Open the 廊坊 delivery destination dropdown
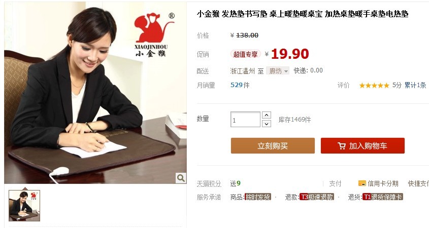429x228 pixels. tap(278, 71)
